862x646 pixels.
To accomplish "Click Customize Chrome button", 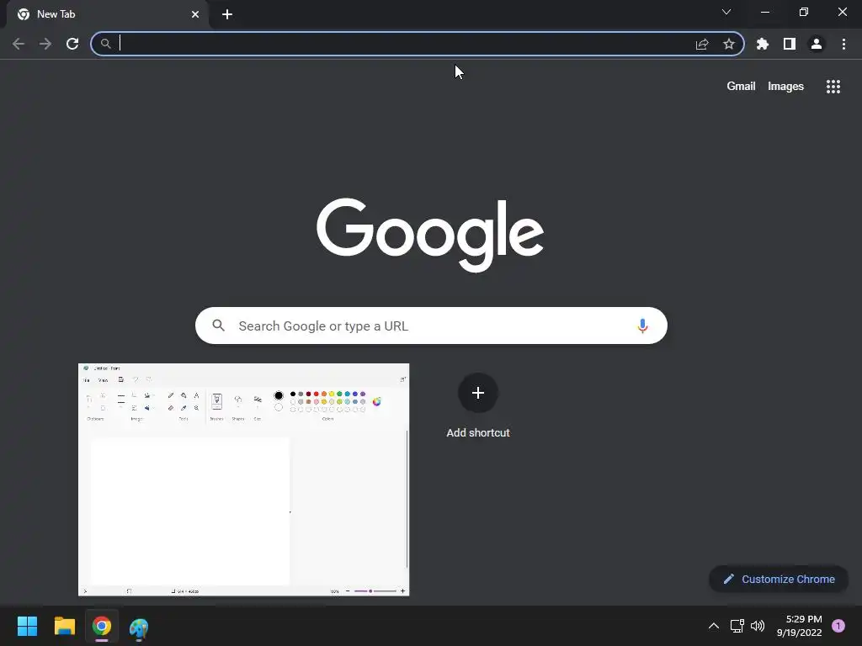I will click(779, 579).
